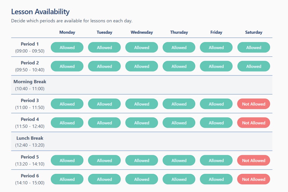
Task: Turn off Tuesday Period 6 lessons
Action: click(x=104, y=179)
